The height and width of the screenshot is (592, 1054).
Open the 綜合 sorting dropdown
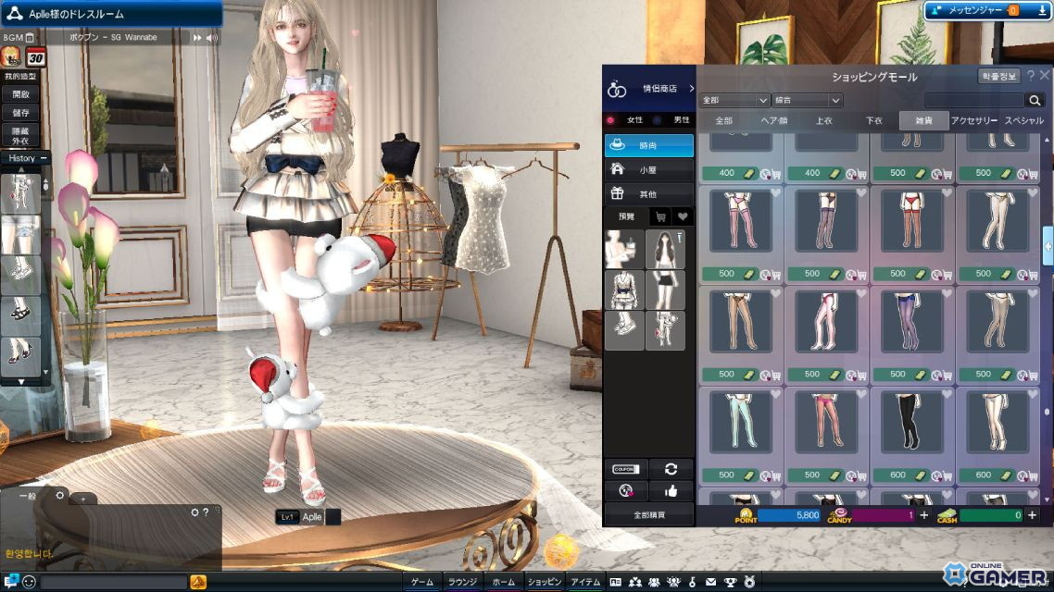tap(806, 100)
